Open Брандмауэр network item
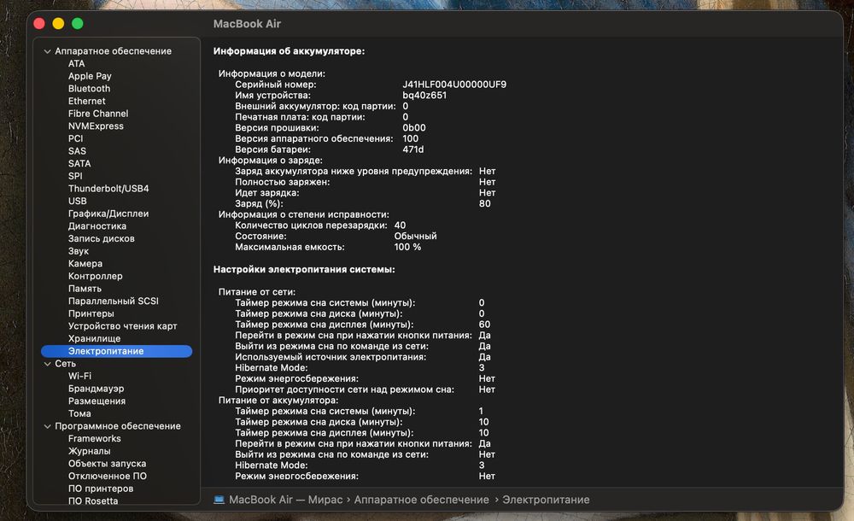This screenshot has height=521, width=854. 96,389
